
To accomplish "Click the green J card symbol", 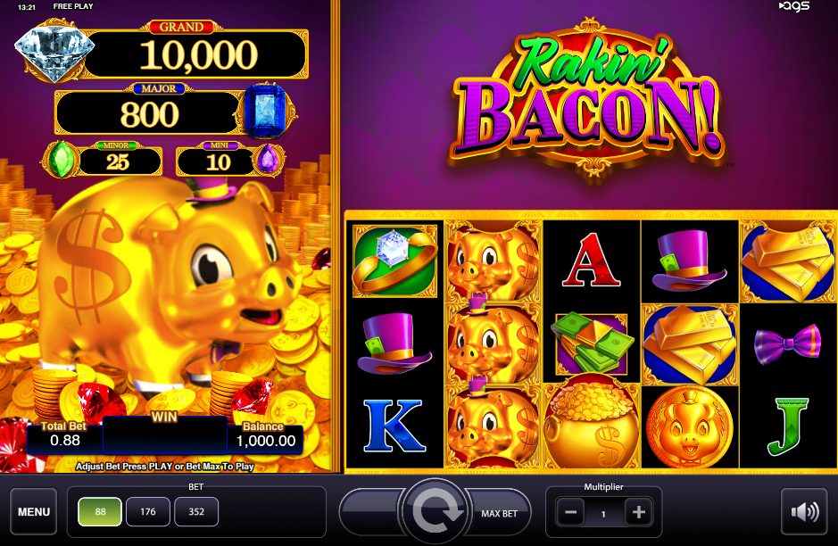I will 788,426.
